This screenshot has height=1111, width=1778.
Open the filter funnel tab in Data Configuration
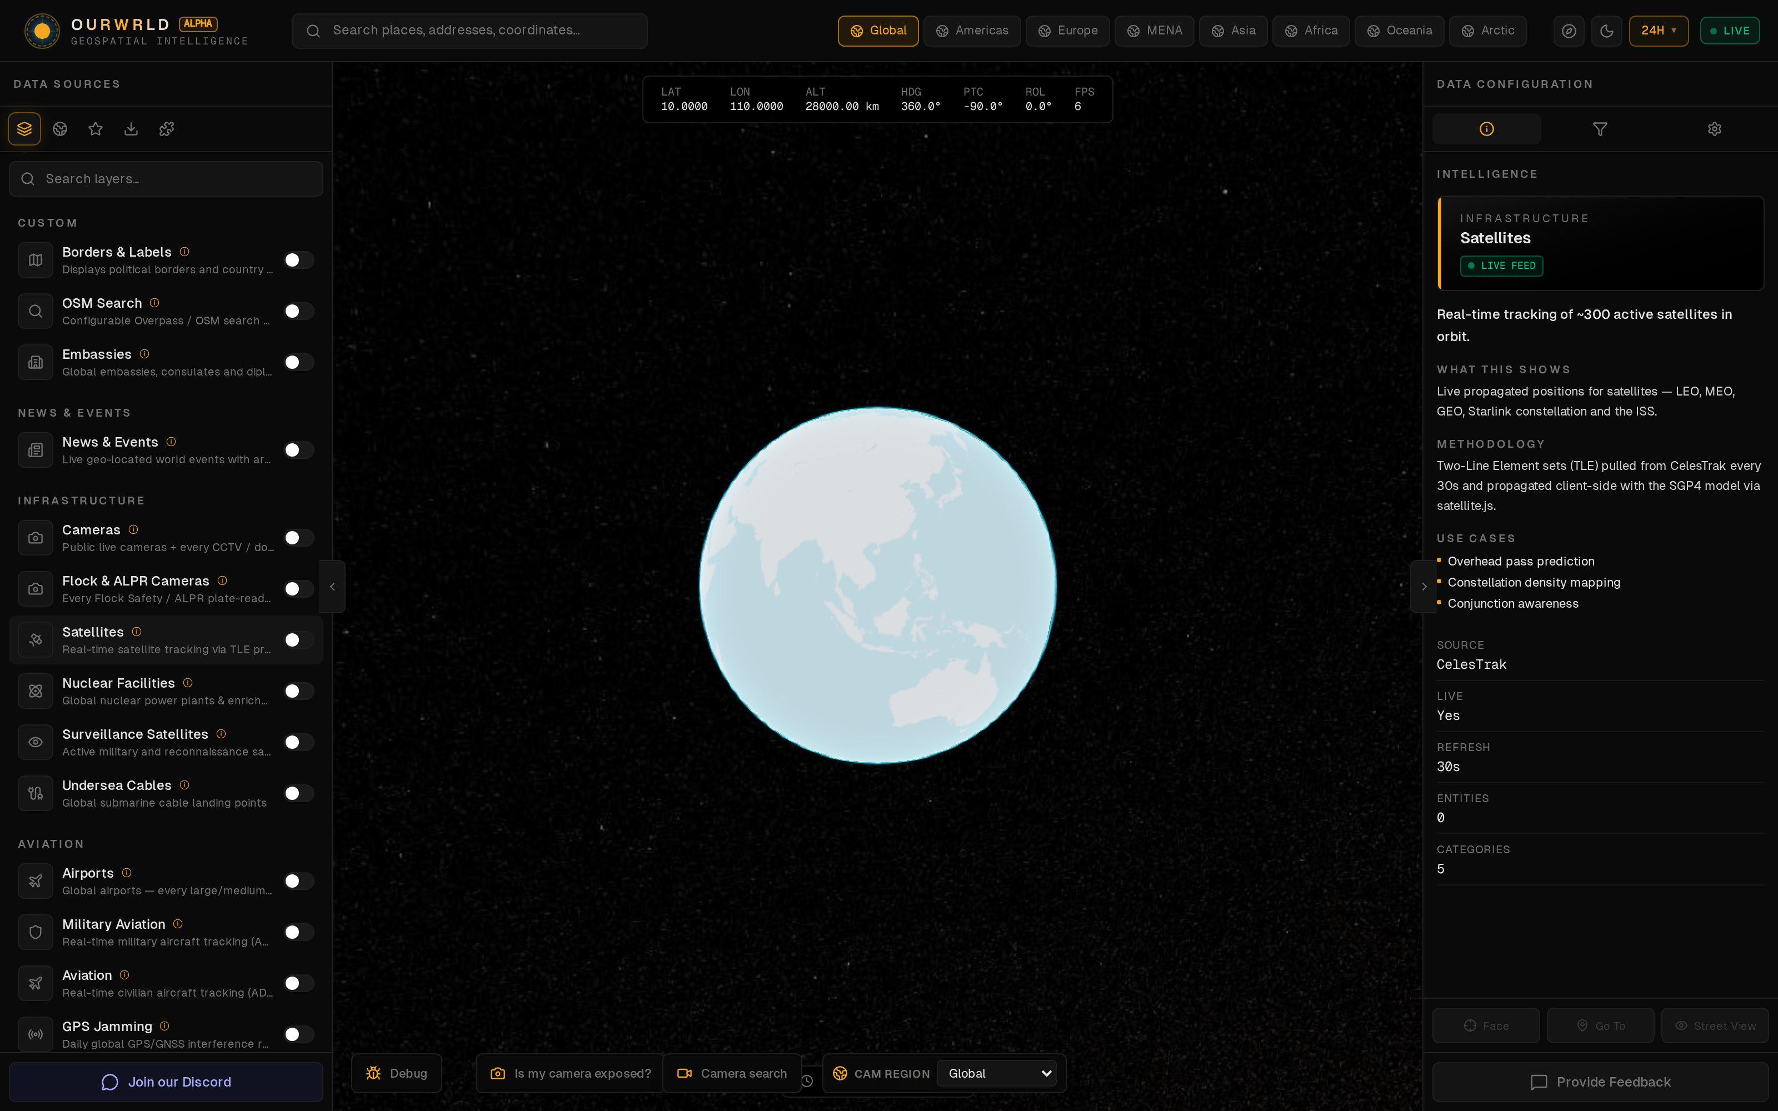[x=1600, y=129]
